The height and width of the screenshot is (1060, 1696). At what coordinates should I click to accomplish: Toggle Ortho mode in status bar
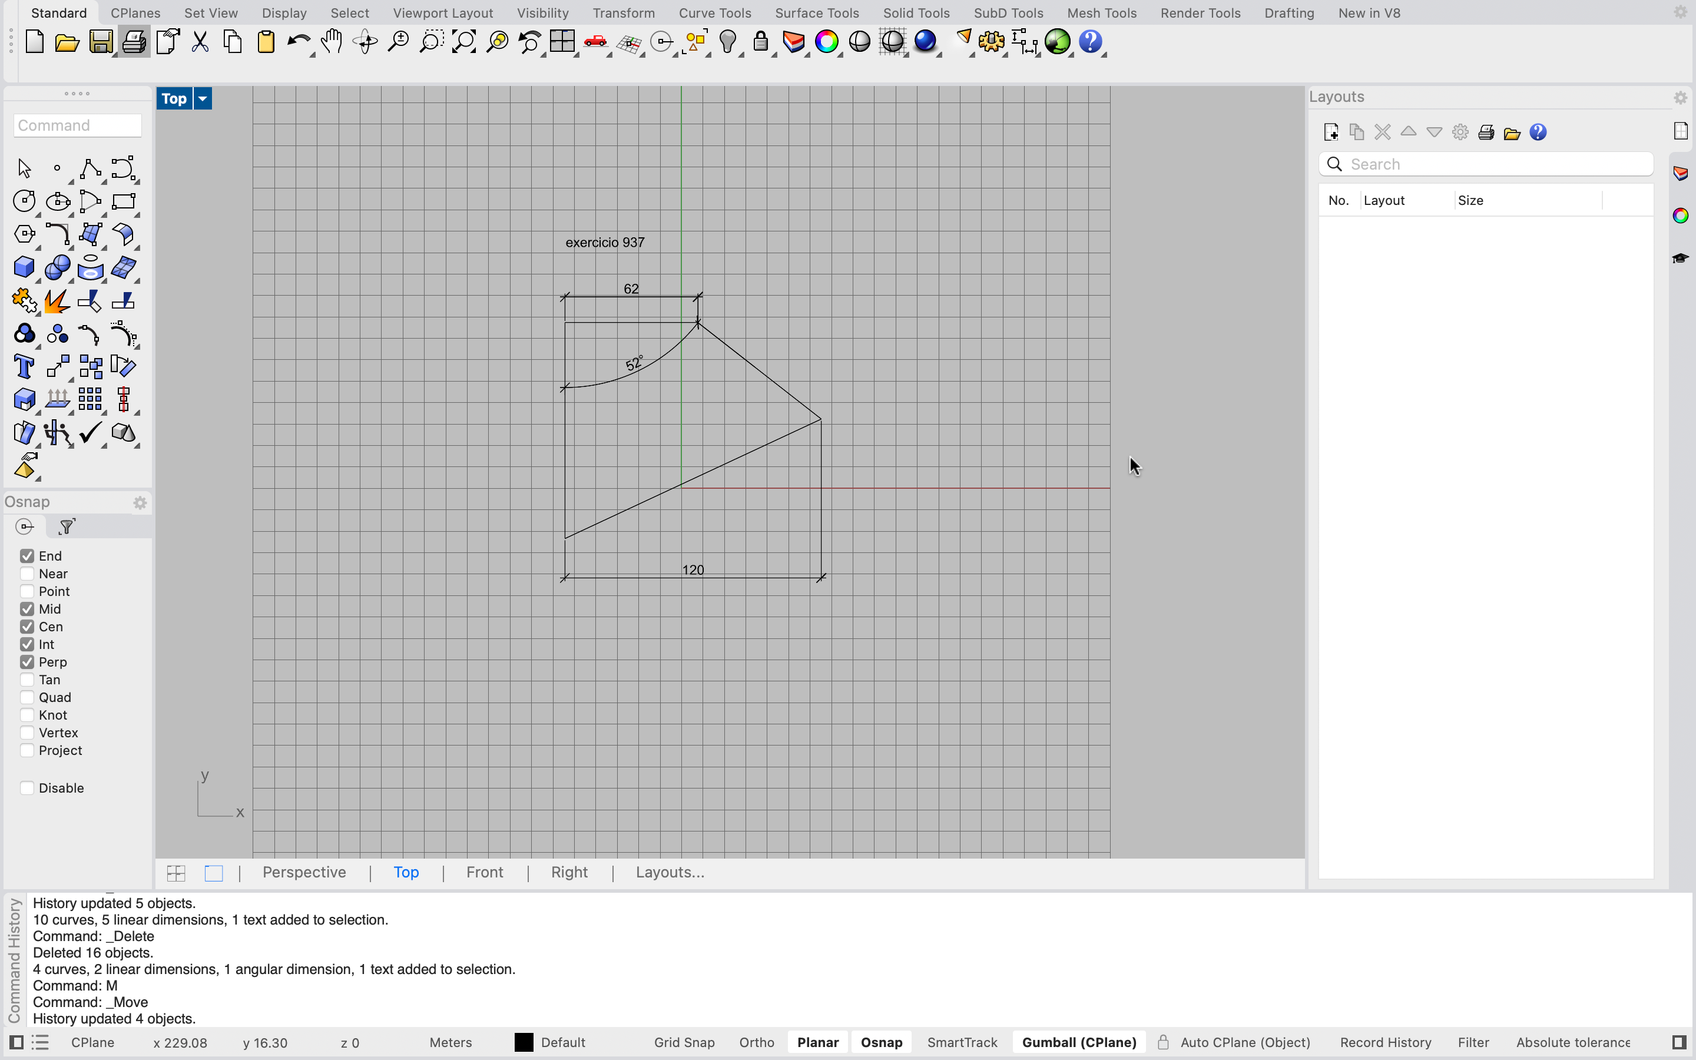(x=756, y=1042)
